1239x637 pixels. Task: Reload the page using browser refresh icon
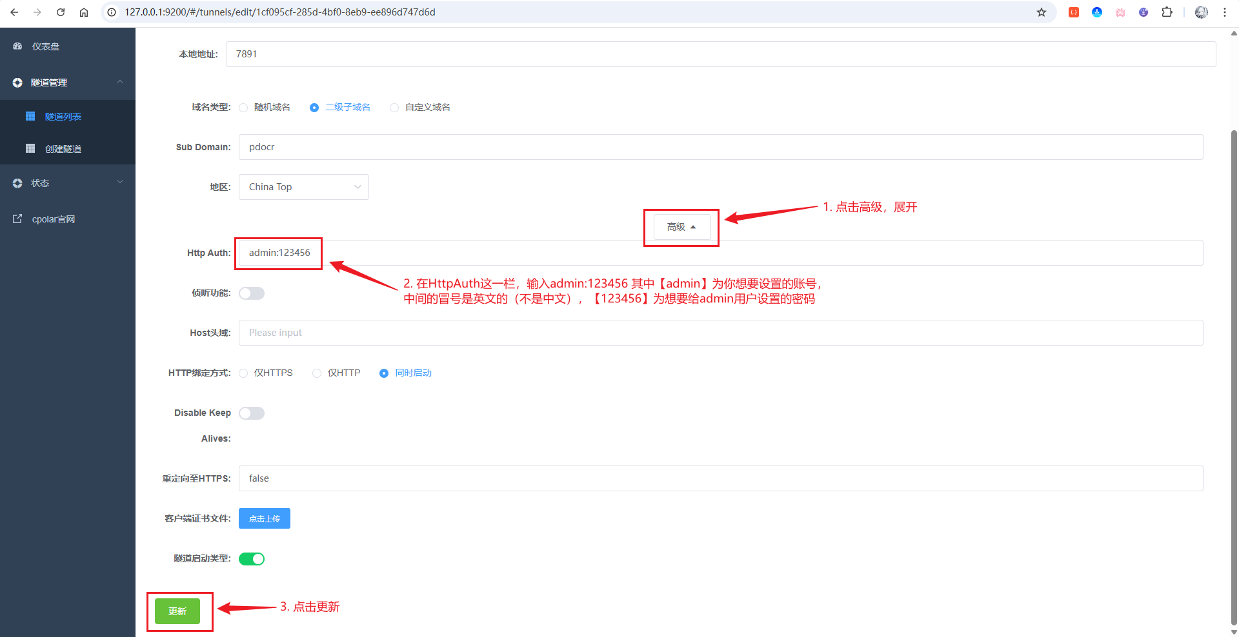click(61, 12)
